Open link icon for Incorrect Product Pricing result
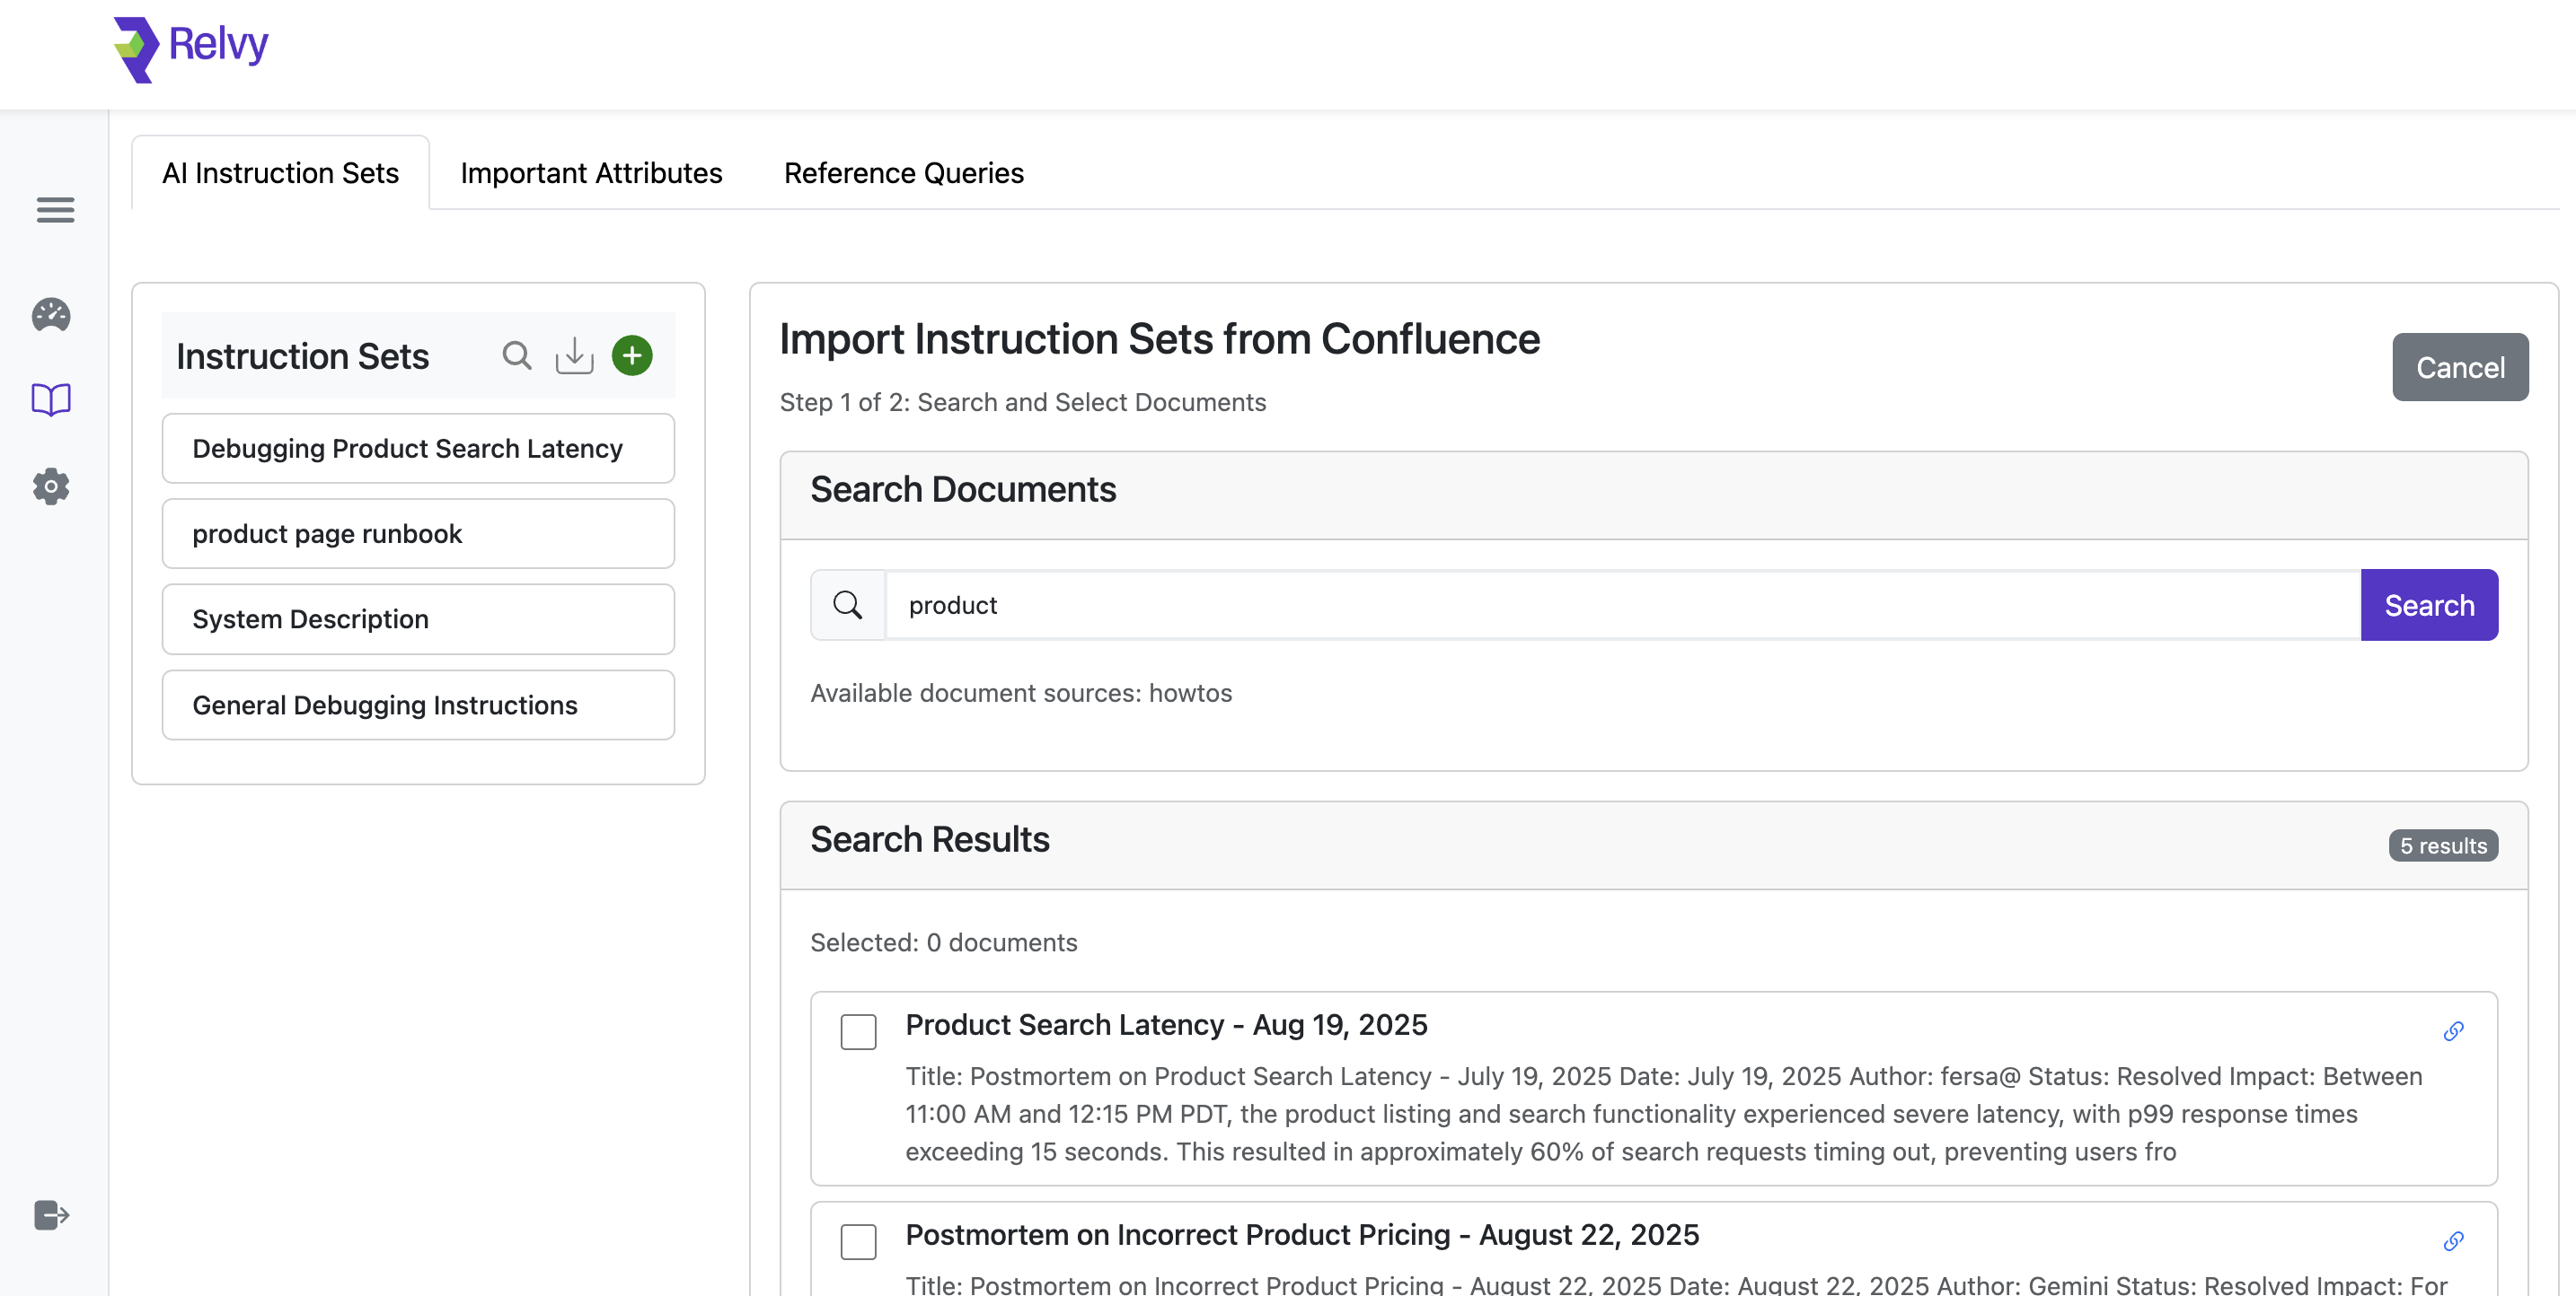Screen dimensions: 2576x1296 click(2453, 1241)
